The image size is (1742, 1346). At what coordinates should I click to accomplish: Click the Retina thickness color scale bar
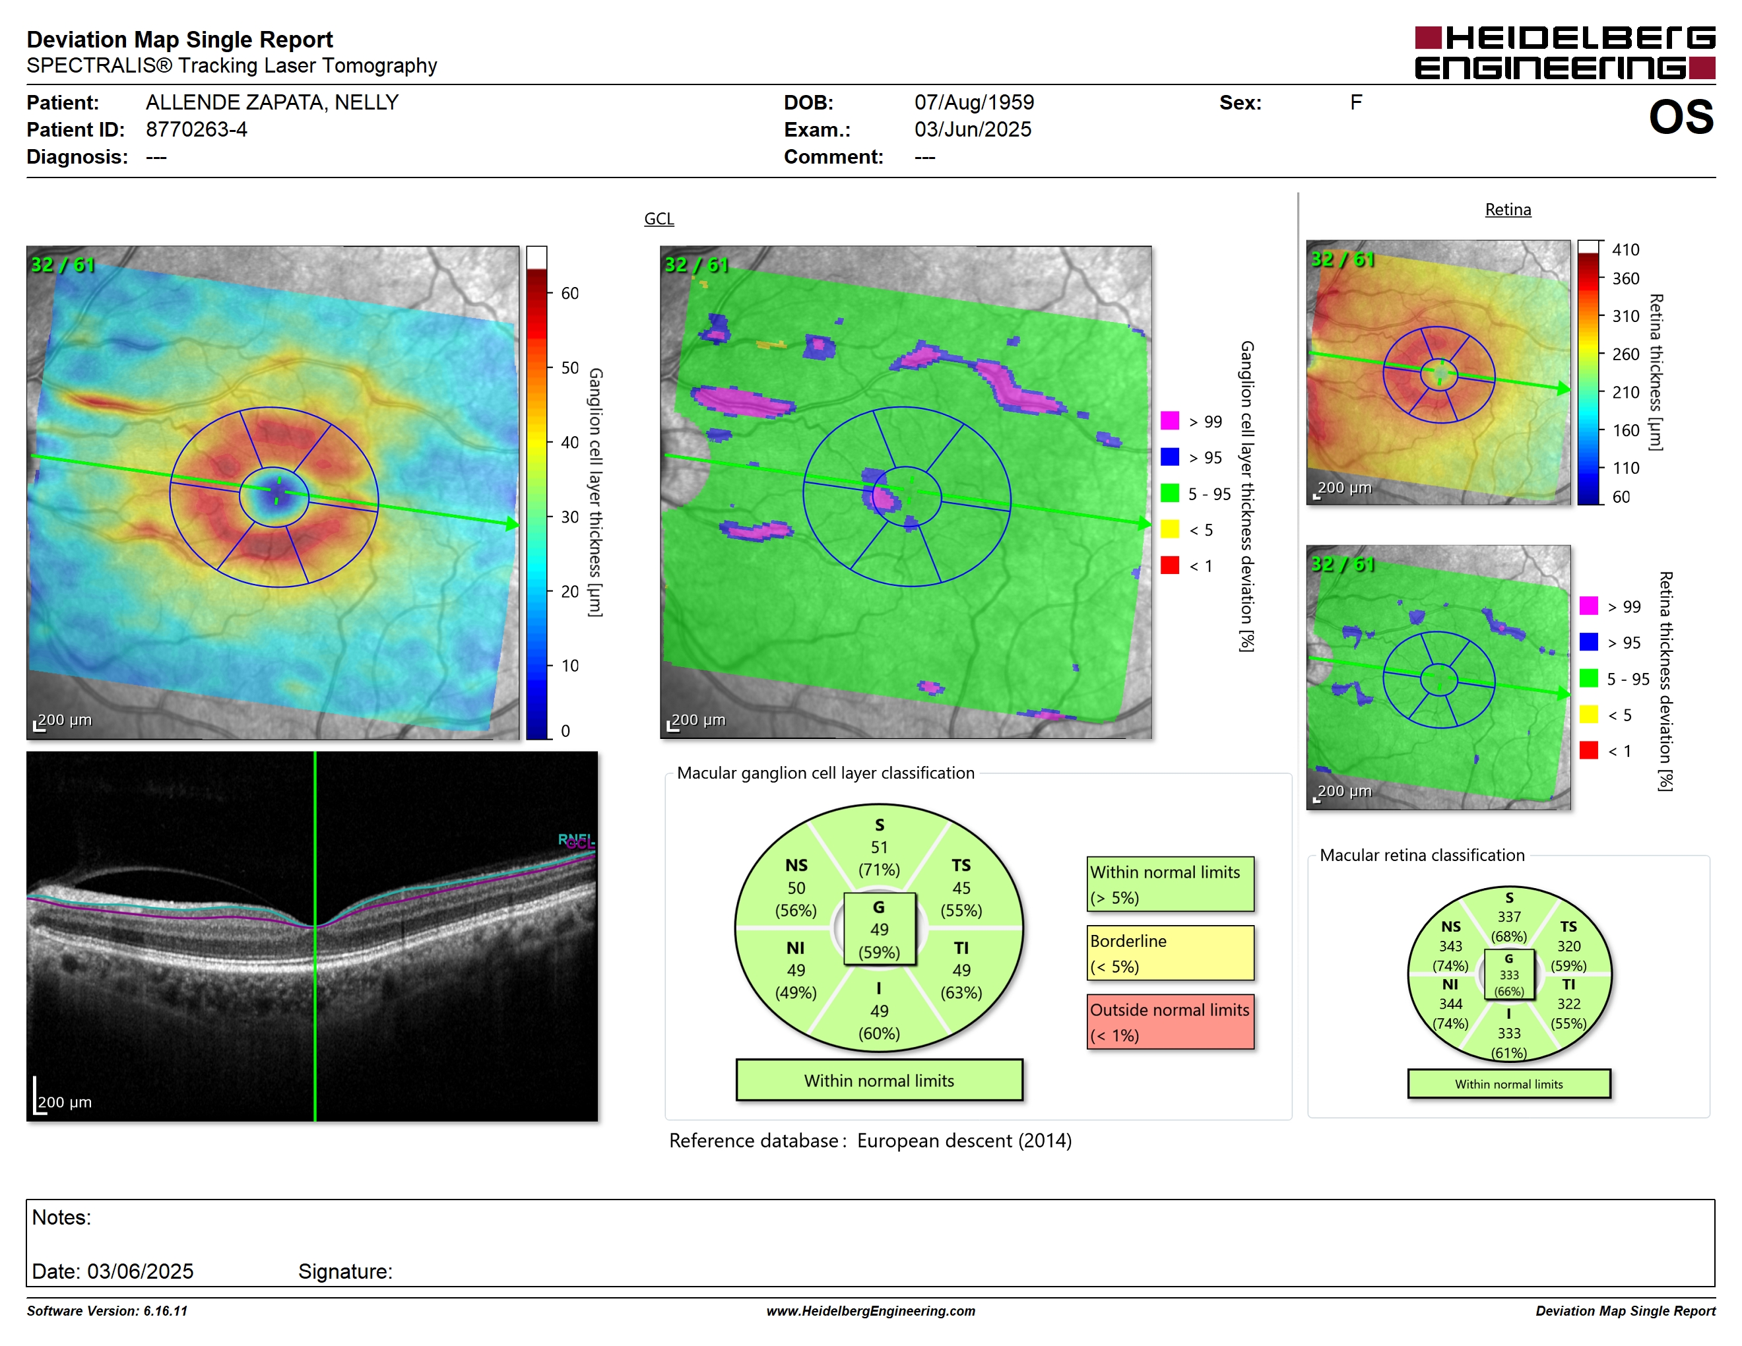click(x=1588, y=372)
